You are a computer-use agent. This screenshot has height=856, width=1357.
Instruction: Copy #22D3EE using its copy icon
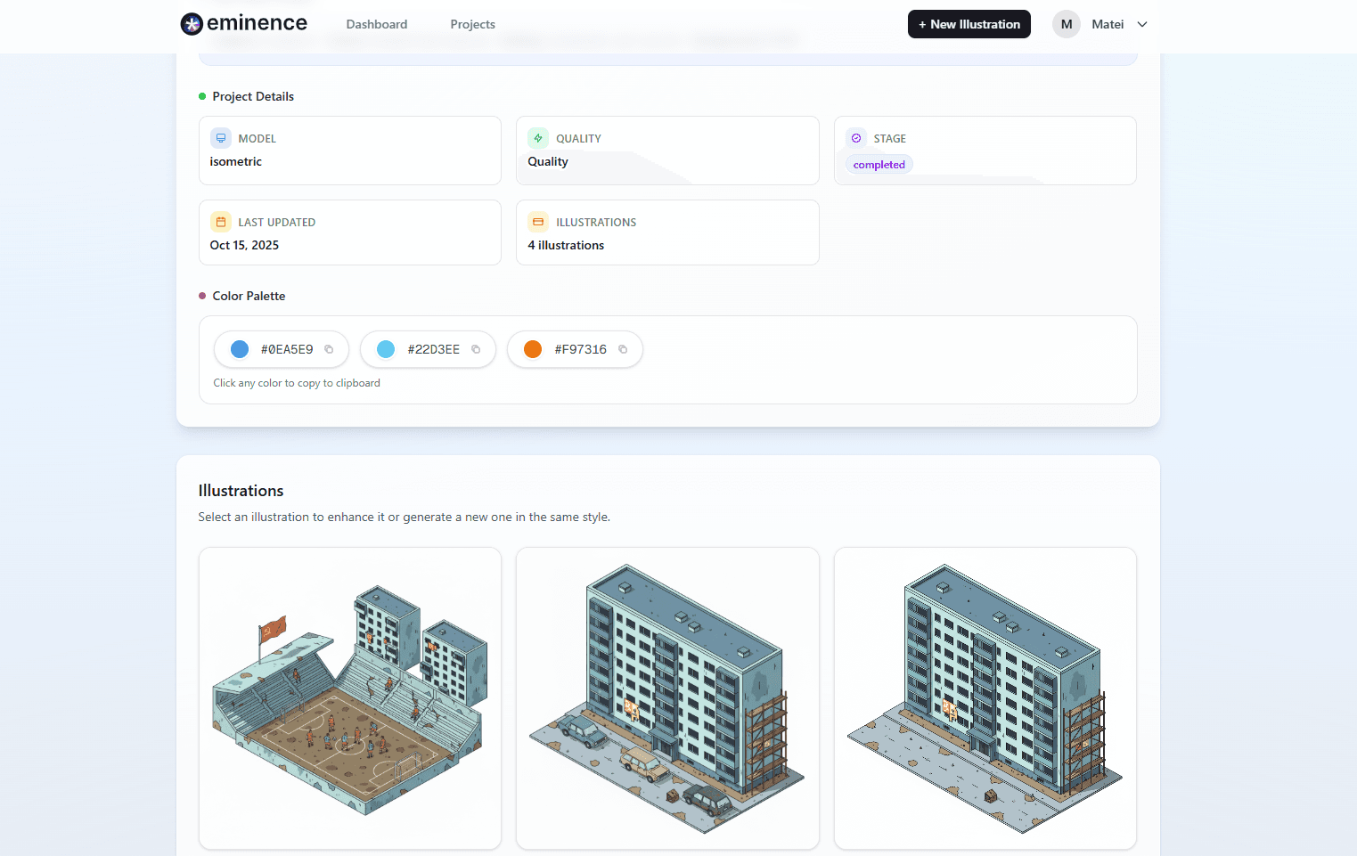click(x=476, y=349)
